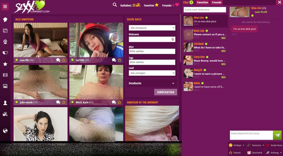Open the messages inbox sidebar icon
283x156 pixels.
[5, 31]
